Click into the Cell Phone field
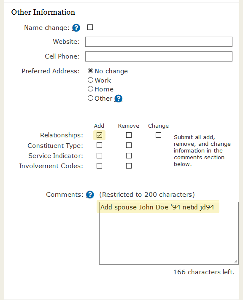 (x=159, y=56)
